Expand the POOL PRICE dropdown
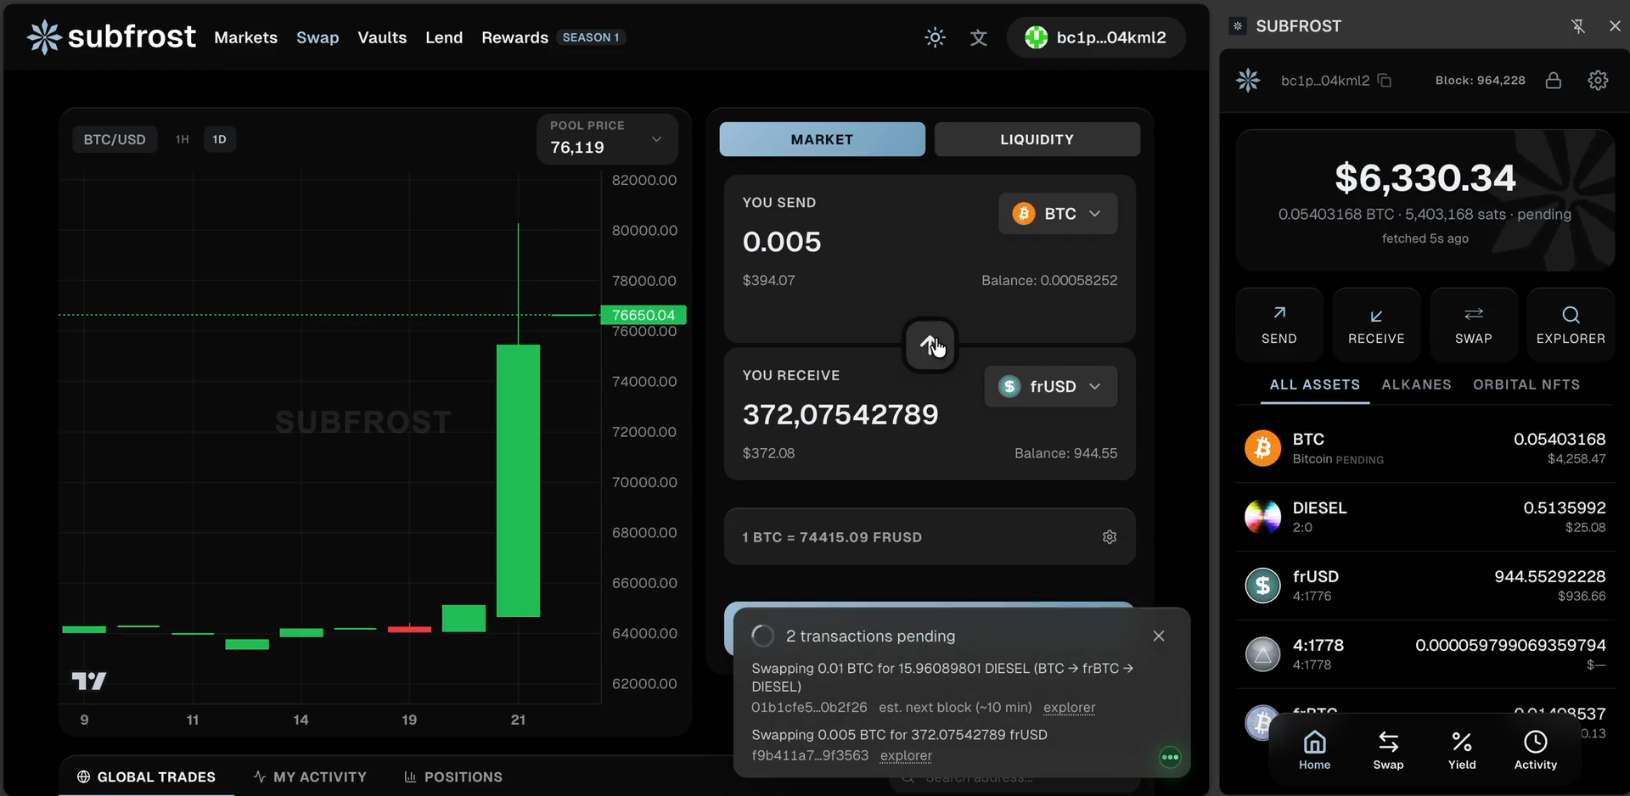Viewport: 1630px width, 796px height. tap(607, 138)
